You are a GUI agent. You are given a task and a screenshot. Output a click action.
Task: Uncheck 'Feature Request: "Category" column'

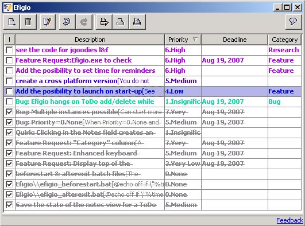click(x=9, y=143)
